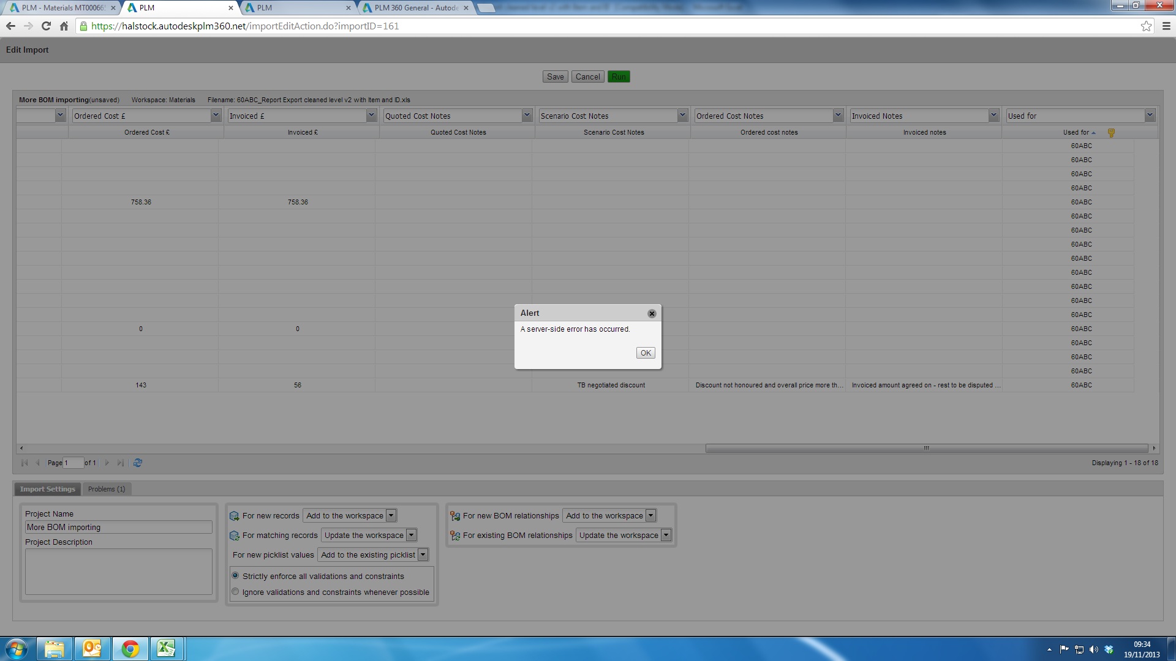Click the 143 Ordered Cost cell
This screenshot has width=1176, height=661.
tap(141, 386)
